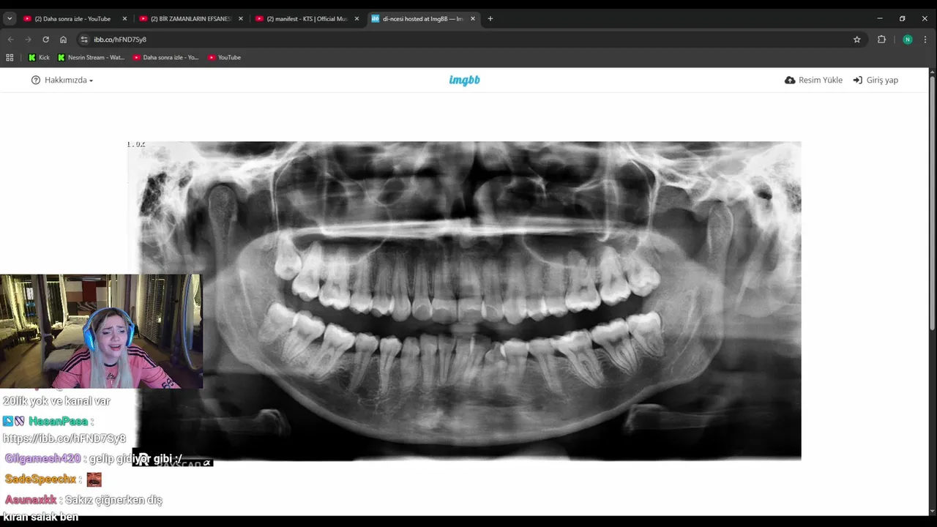Click the scrollbar down arrow
Viewport: 937px width, 527px height.
point(932,511)
